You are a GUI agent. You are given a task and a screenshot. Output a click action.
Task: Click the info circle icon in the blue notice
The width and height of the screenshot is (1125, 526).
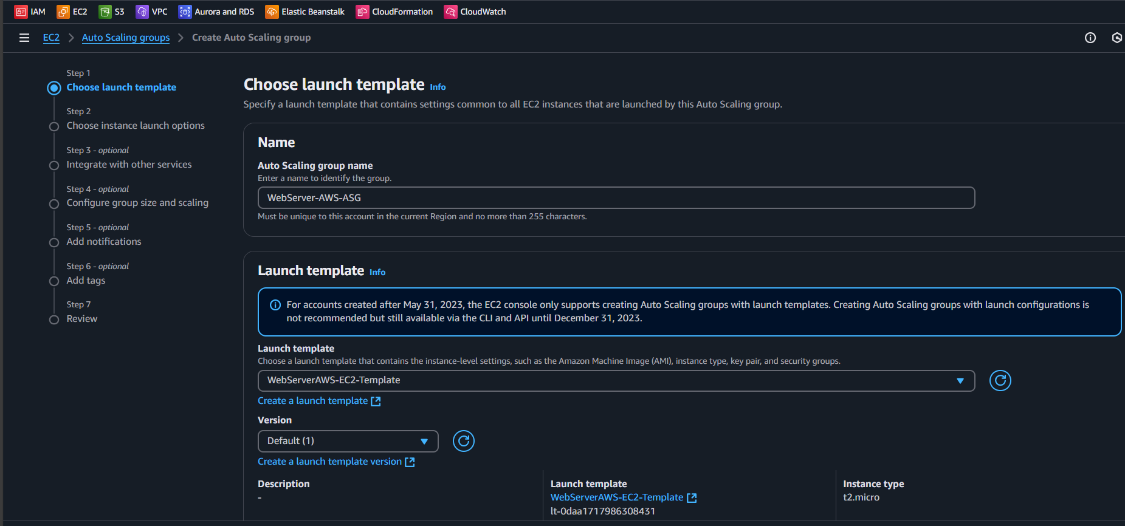[x=275, y=305]
